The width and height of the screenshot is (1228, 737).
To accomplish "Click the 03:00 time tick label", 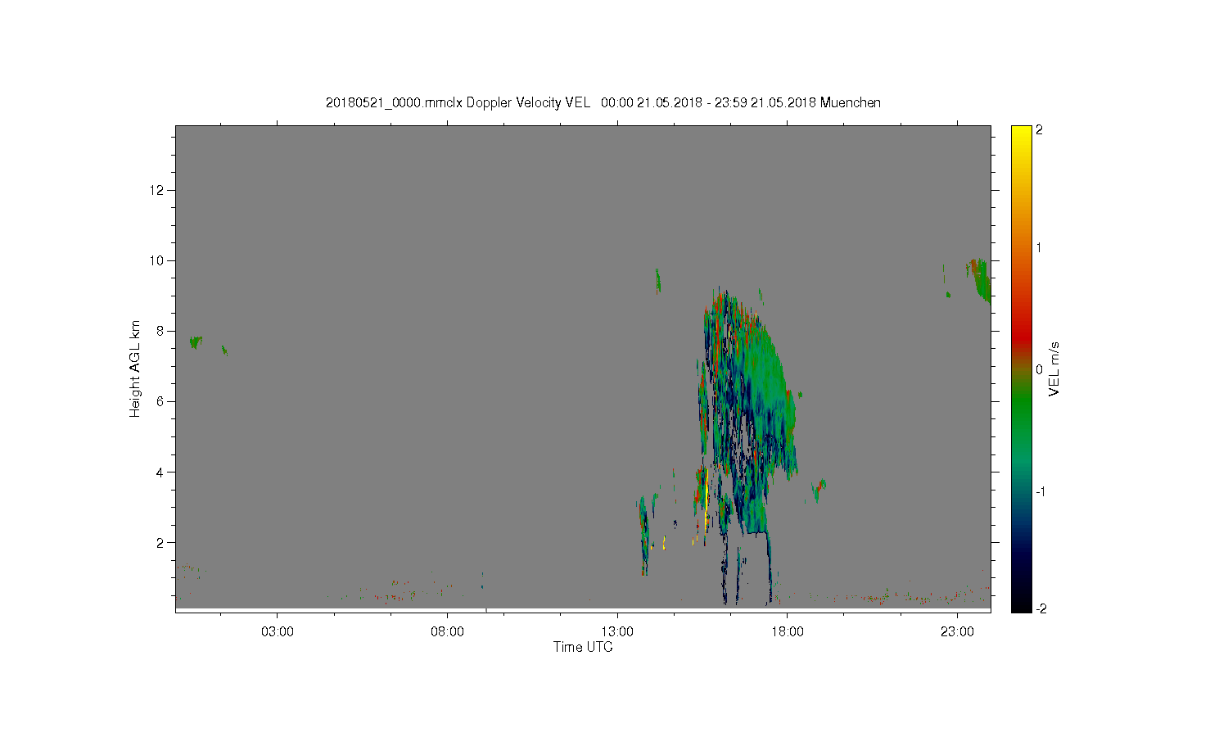I will 278,631.
